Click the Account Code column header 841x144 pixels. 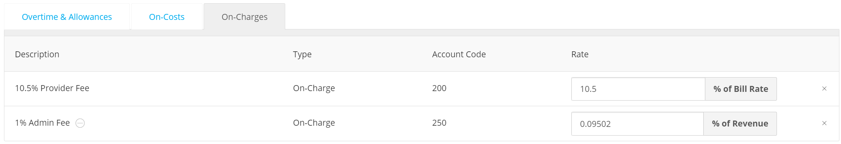[x=459, y=54]
